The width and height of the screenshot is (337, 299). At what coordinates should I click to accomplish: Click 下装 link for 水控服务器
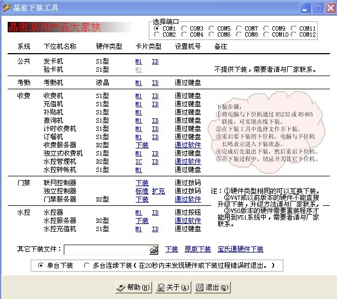pyautogui.click(x=142, y=221)
